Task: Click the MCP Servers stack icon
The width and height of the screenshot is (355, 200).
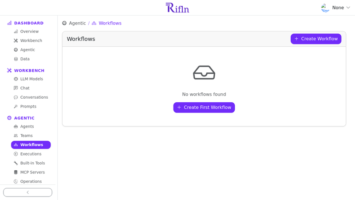Action: 16,172
